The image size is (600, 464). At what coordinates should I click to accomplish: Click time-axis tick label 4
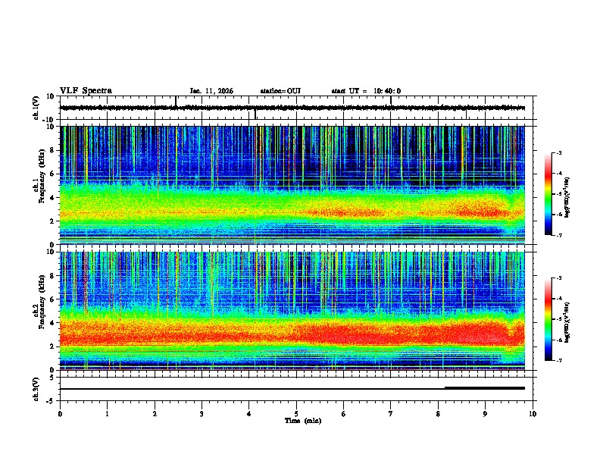(x=248, y=414)
